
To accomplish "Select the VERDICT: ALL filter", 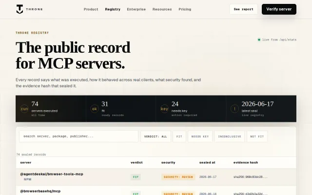I will (156, 136).
